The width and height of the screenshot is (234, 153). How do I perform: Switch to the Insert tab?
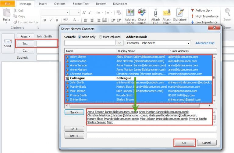pyautogui.click(x=43, y=4)
